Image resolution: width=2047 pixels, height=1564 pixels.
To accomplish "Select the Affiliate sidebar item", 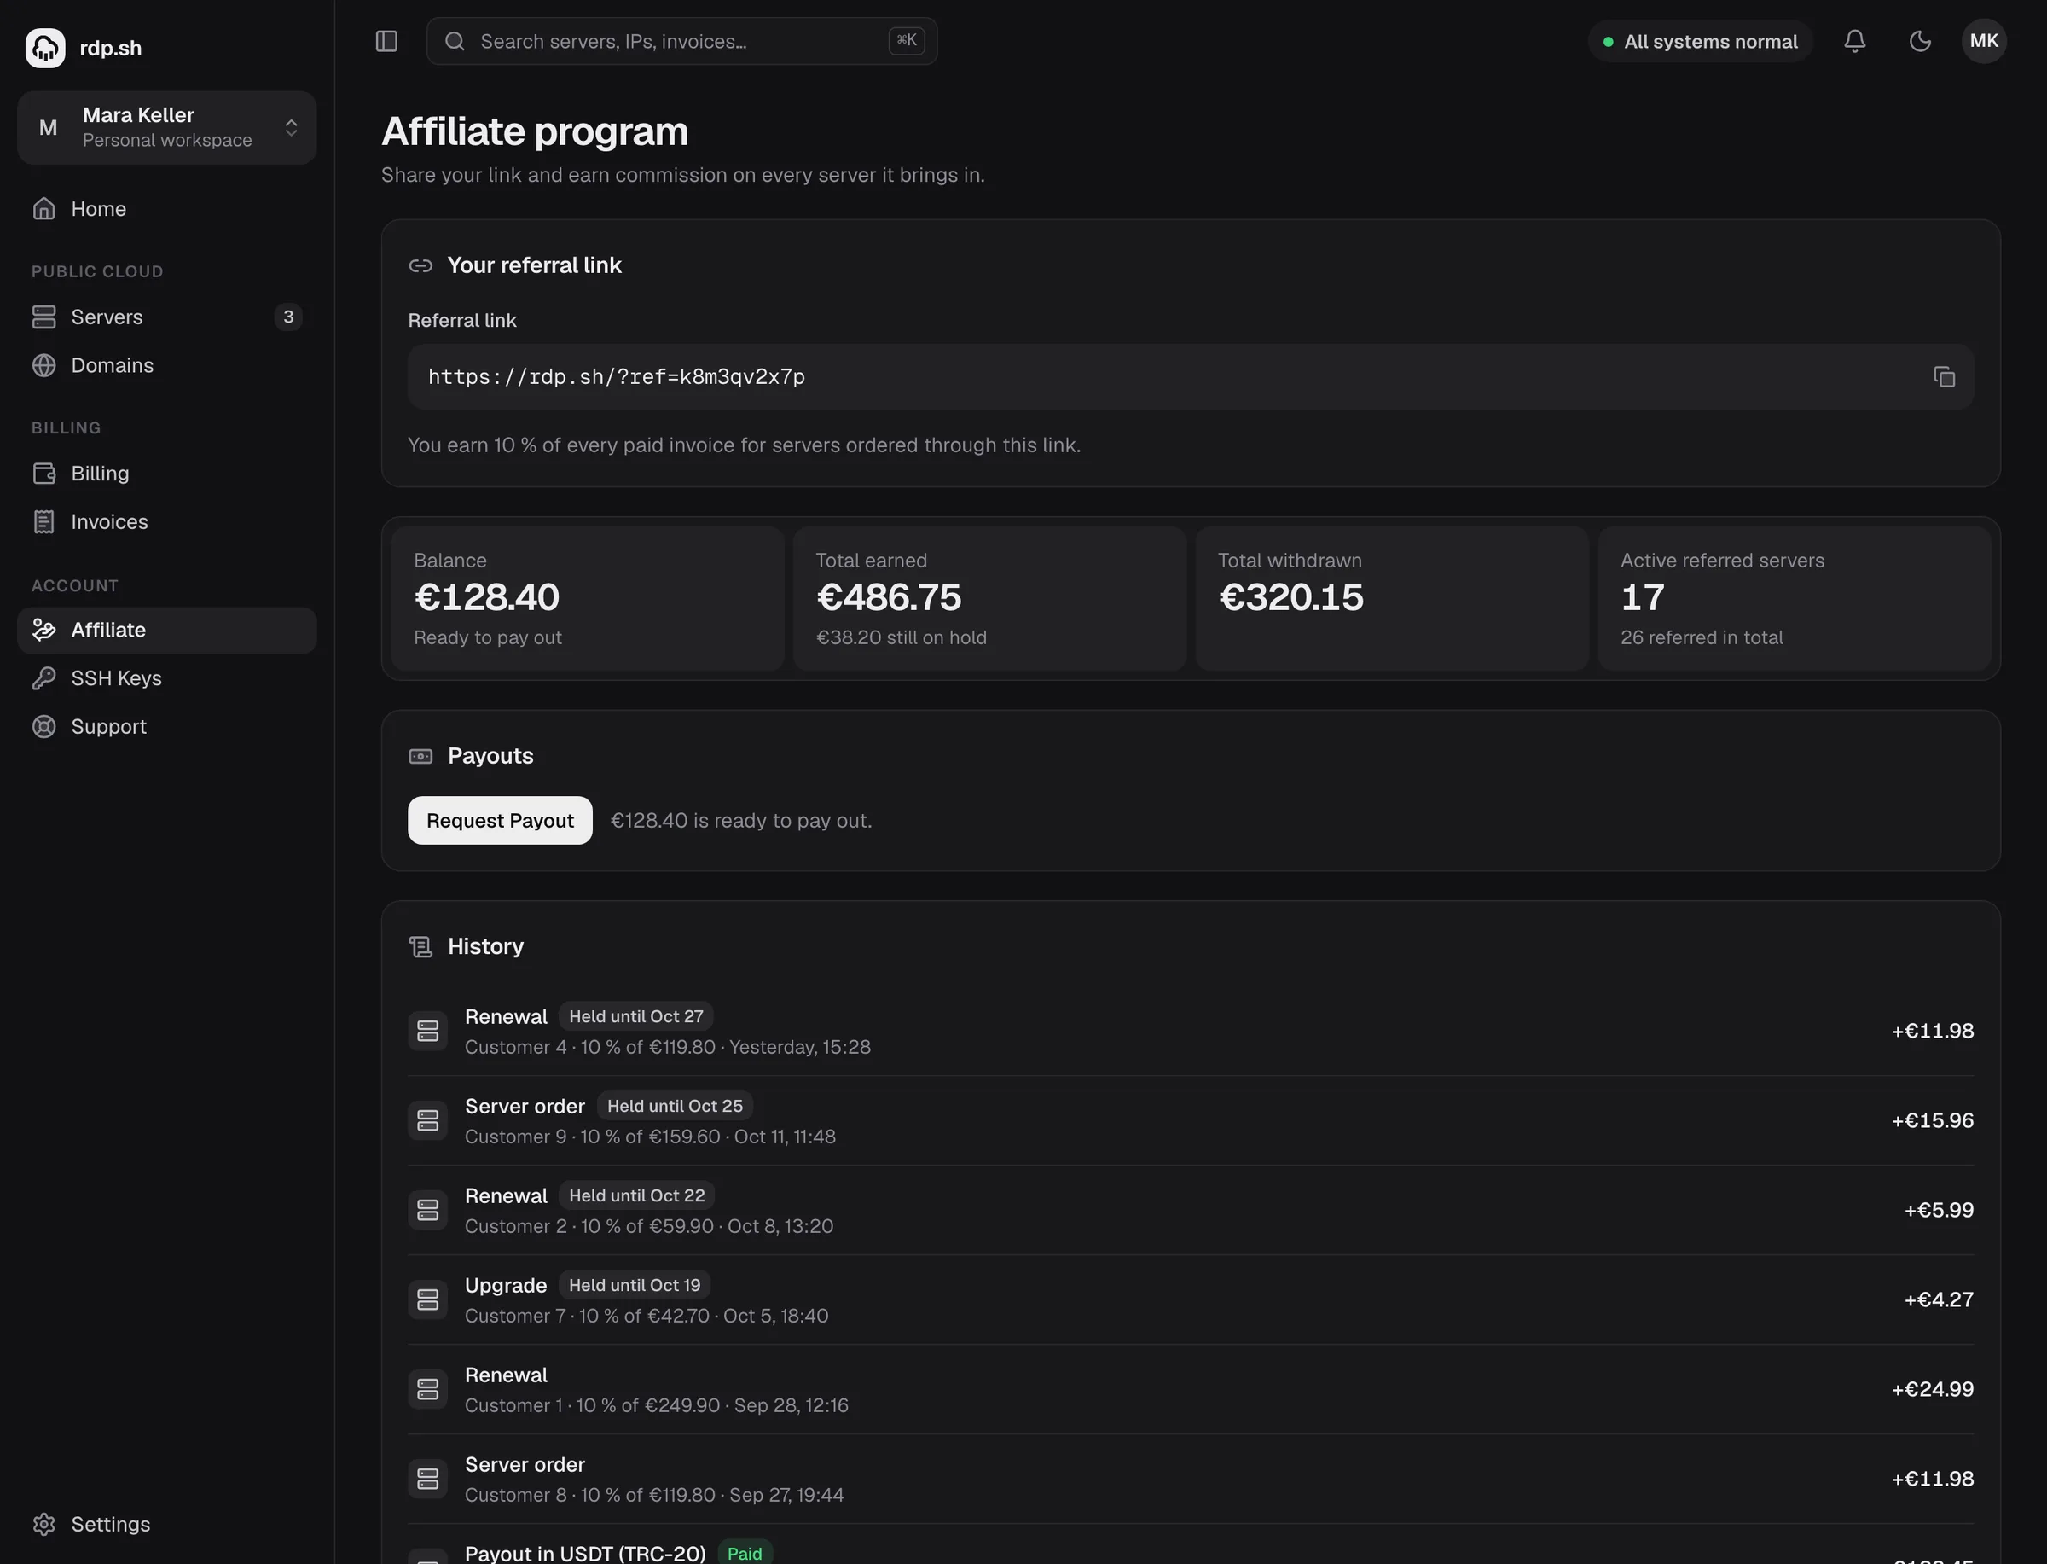I will click(x=166, y=631).
